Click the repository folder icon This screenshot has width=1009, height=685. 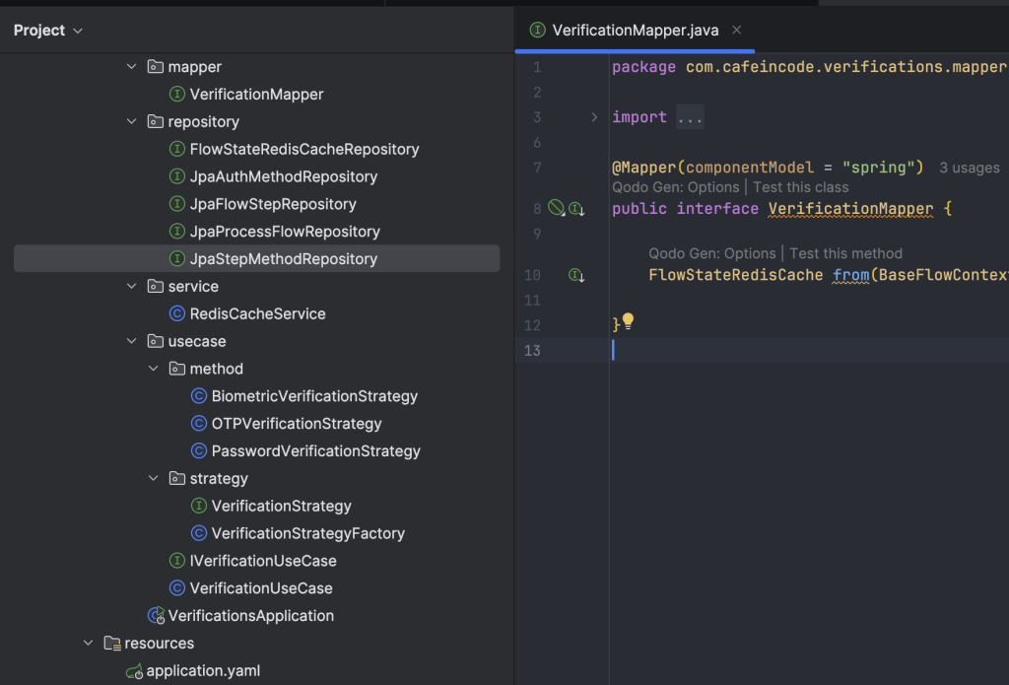(155, 121)
